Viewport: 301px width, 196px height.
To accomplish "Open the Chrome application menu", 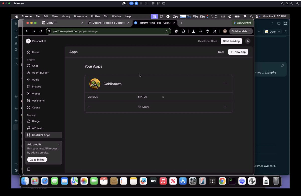I will pos(27,16).
